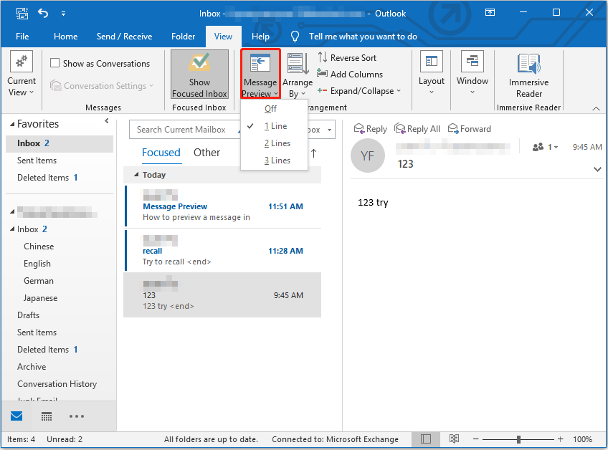Switch to Mail view in navigation bar

pyautogui.click(x=16, y=416)
